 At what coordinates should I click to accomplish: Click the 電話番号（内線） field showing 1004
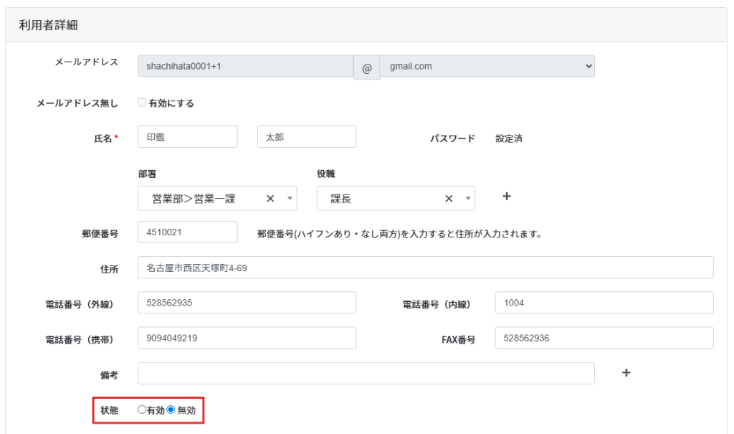pos(604,303)
